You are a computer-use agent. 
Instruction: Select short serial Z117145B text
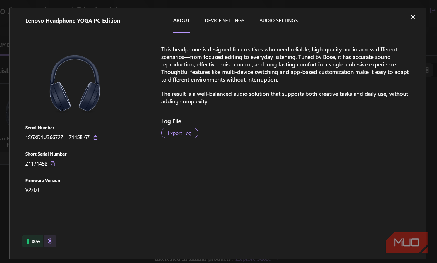pyautogui.click(x=37, y=164)
